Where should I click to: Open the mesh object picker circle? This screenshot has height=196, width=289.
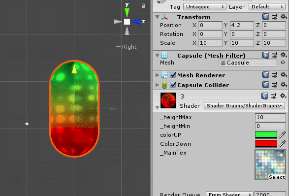(283, 63)
